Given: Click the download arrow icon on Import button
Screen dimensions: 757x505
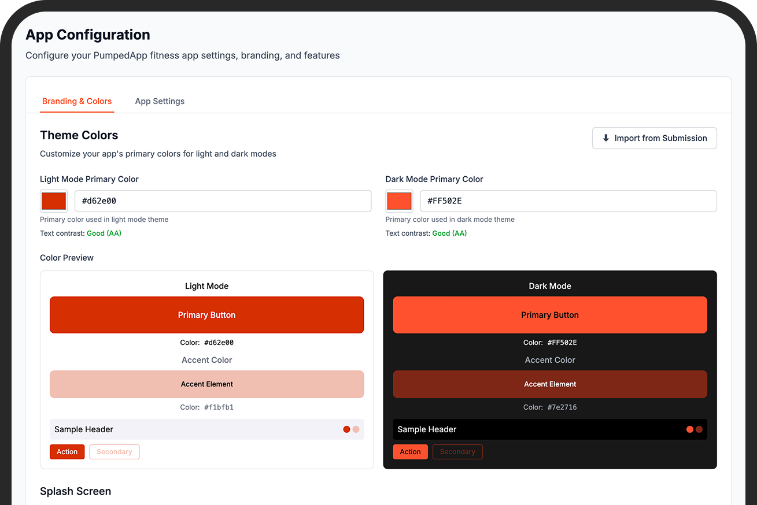Looking at the screenshot, I should (605, 138).
